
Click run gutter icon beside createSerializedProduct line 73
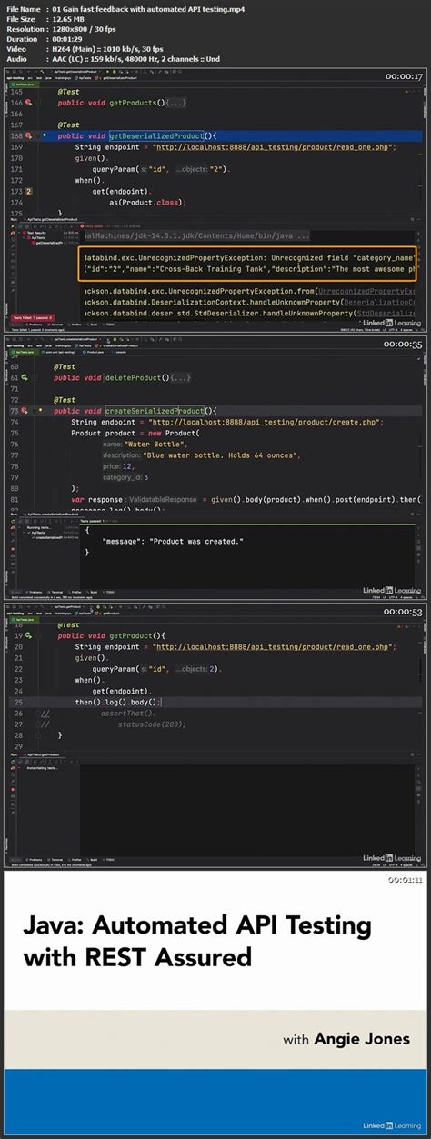25,411
